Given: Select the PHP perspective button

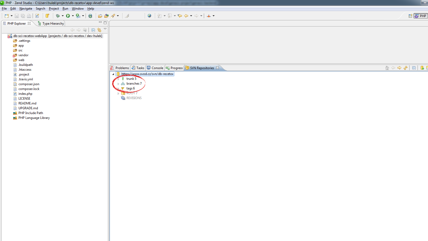Looking at the screenshot, I should click(x=421, y=16).
